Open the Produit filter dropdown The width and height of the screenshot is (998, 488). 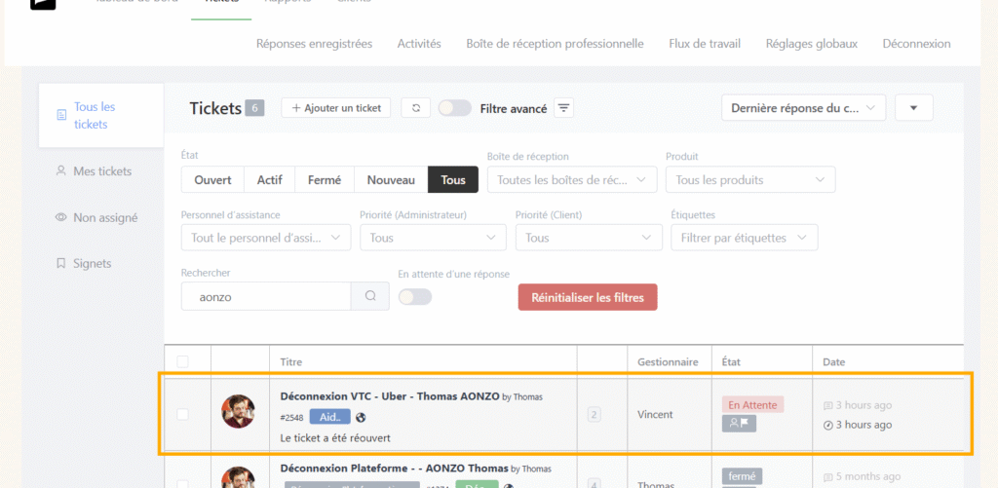pyautogui.click(x=749, y=180)
